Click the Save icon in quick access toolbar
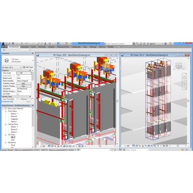 click(13, 43)
